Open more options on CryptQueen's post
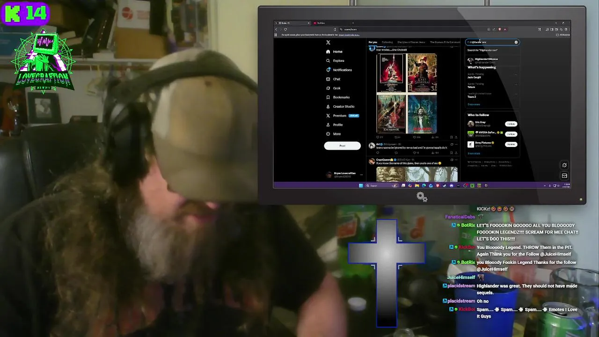The width and height of the screenshot is (599, 337). pos(456,160)
